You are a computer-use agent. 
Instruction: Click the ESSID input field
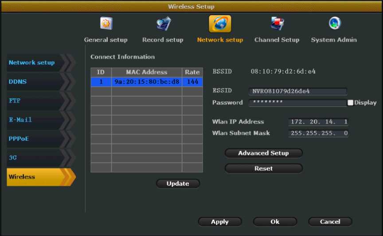(x=297, y=92)
